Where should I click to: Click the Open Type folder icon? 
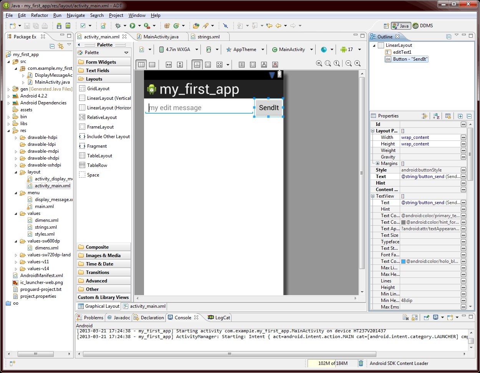(196, 26)
